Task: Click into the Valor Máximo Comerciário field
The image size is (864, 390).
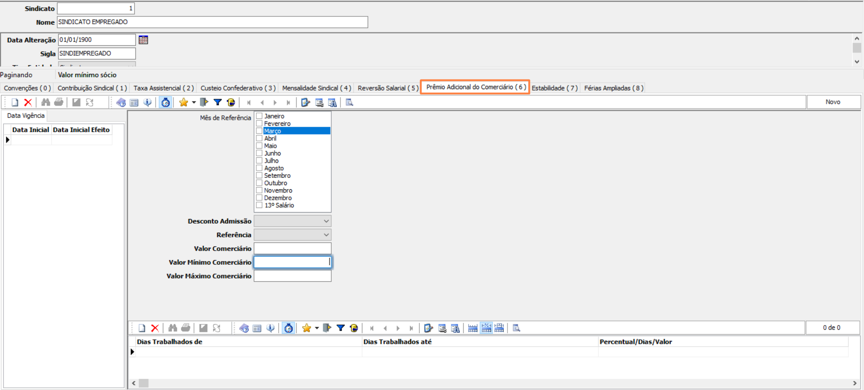Action: coord(292,276)
